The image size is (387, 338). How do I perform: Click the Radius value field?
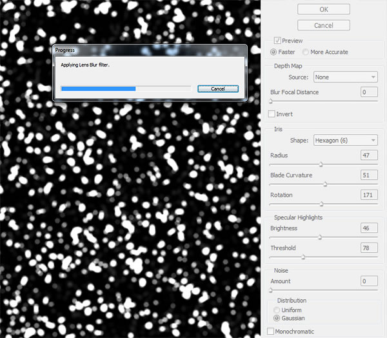pos(369,155)
